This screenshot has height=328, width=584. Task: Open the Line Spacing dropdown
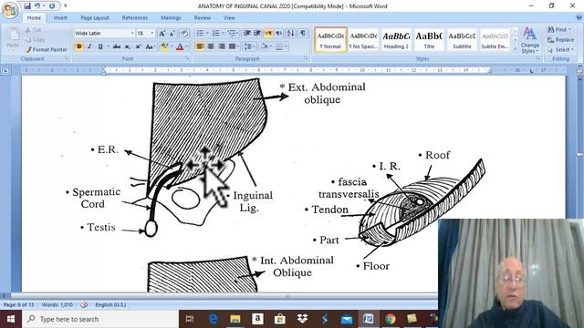tap(249, 46)
